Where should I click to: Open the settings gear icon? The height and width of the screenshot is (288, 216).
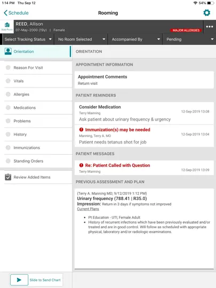pyautogui.click(x=206, y=13)
